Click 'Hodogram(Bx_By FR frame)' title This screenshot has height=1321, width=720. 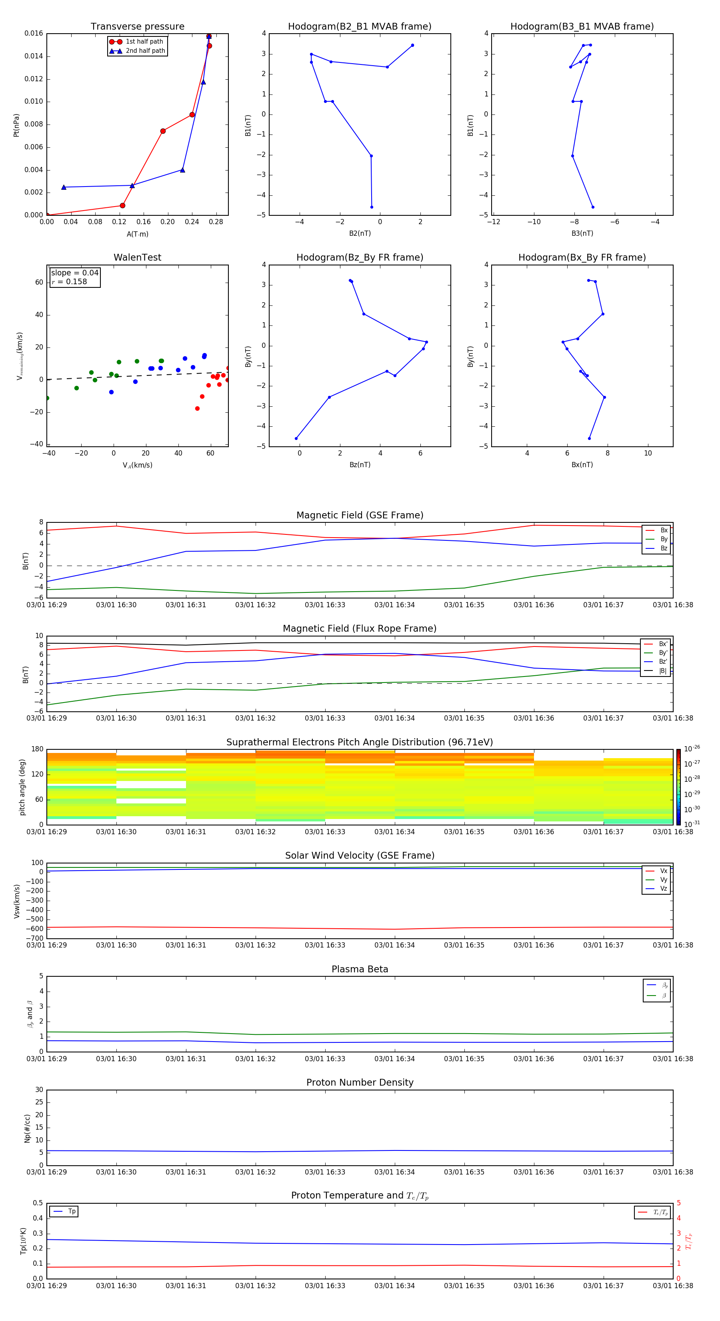(582, 257)
